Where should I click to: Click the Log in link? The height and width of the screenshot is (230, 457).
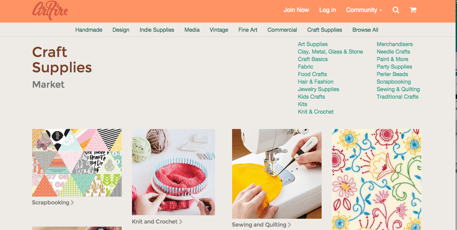[327, 10]
